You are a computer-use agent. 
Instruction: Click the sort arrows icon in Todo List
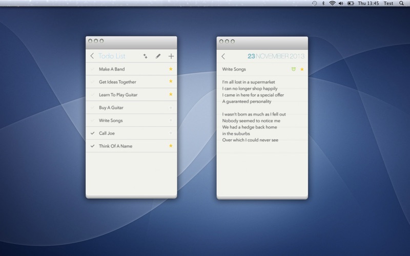(145, 56)
